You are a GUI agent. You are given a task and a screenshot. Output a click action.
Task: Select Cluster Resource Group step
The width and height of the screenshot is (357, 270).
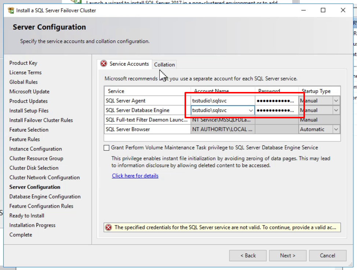coord(36,158)
